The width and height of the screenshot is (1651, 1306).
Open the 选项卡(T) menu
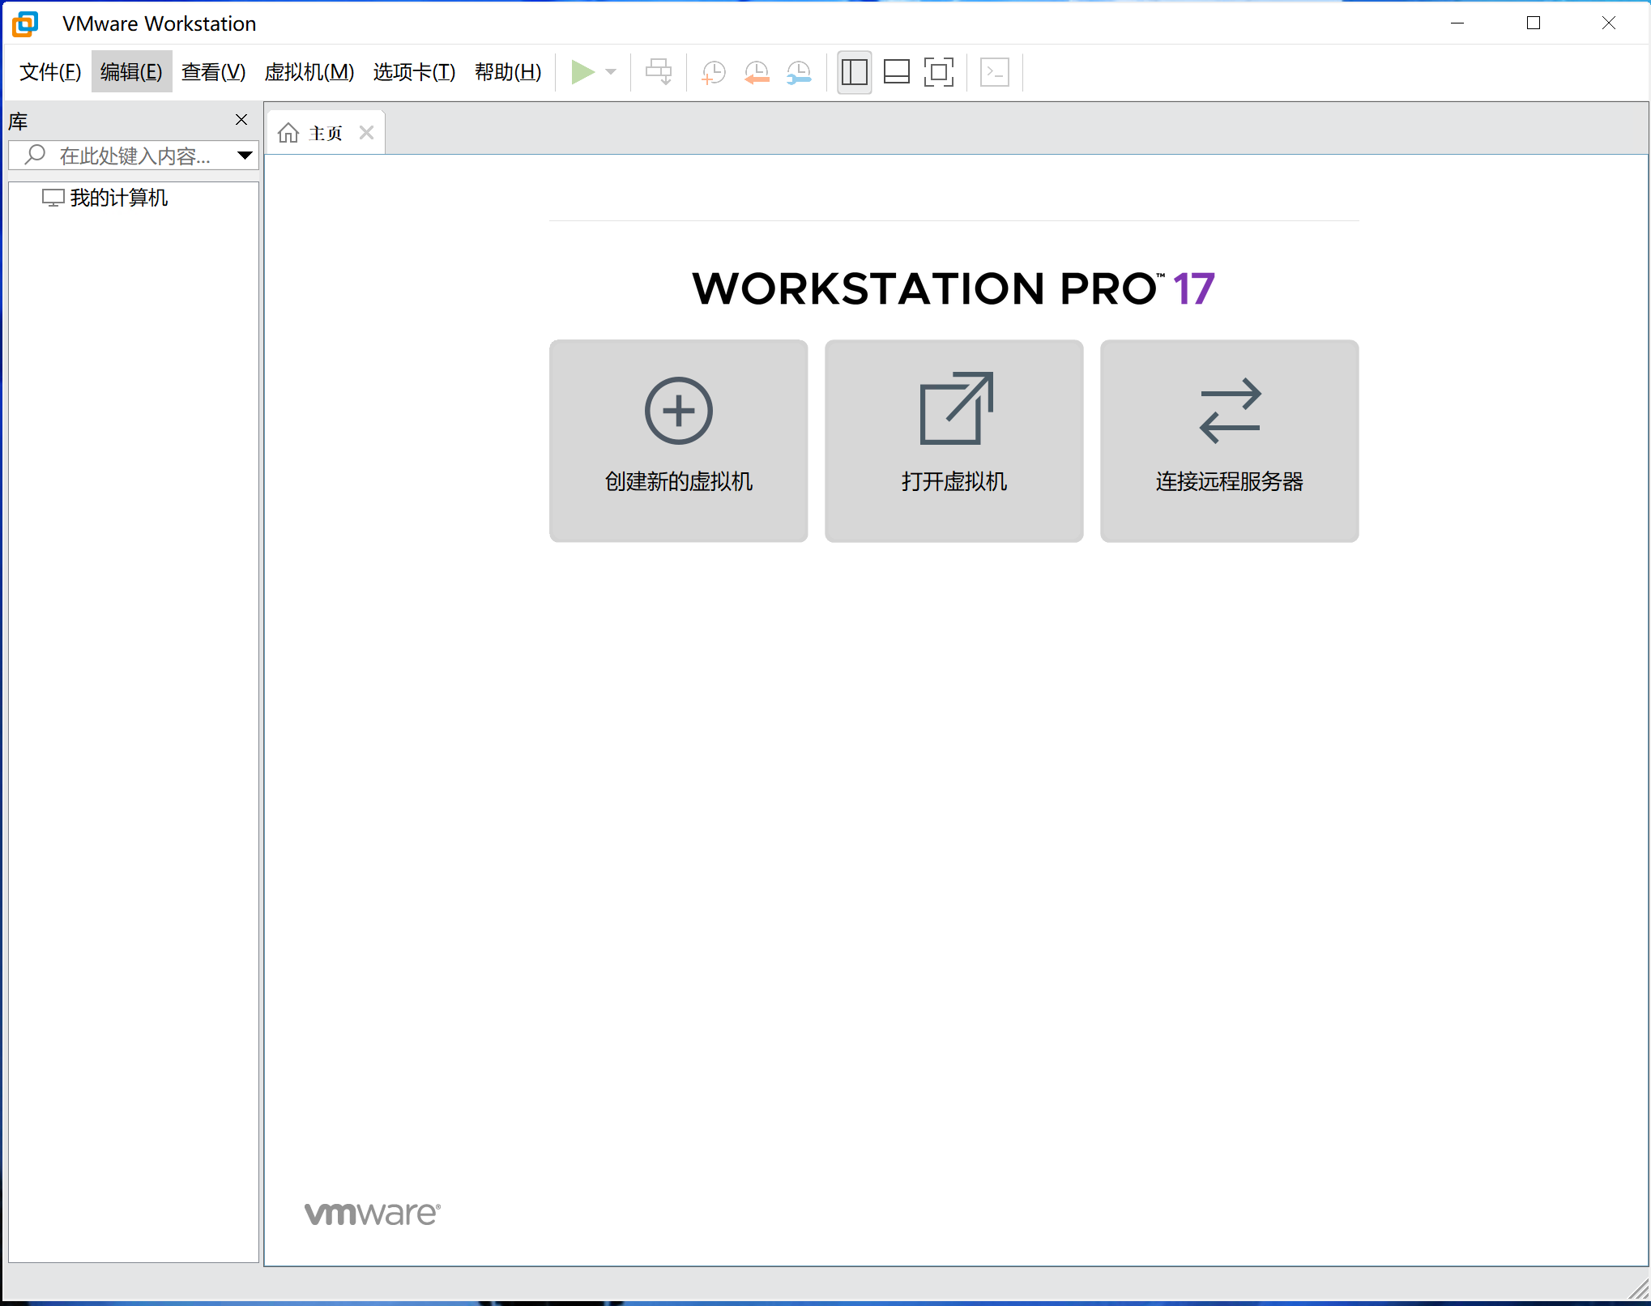pos(414,72)
